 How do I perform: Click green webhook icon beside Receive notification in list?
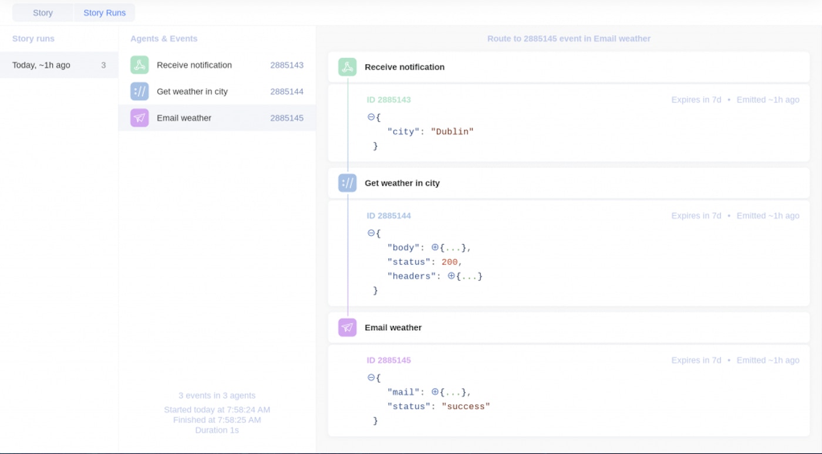(139, 65)
